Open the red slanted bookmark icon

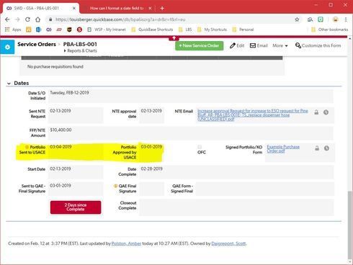tap(59, 30)
